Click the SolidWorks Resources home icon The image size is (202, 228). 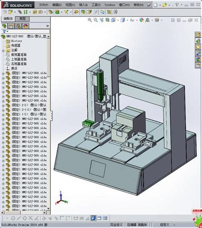tap(198, 35)
